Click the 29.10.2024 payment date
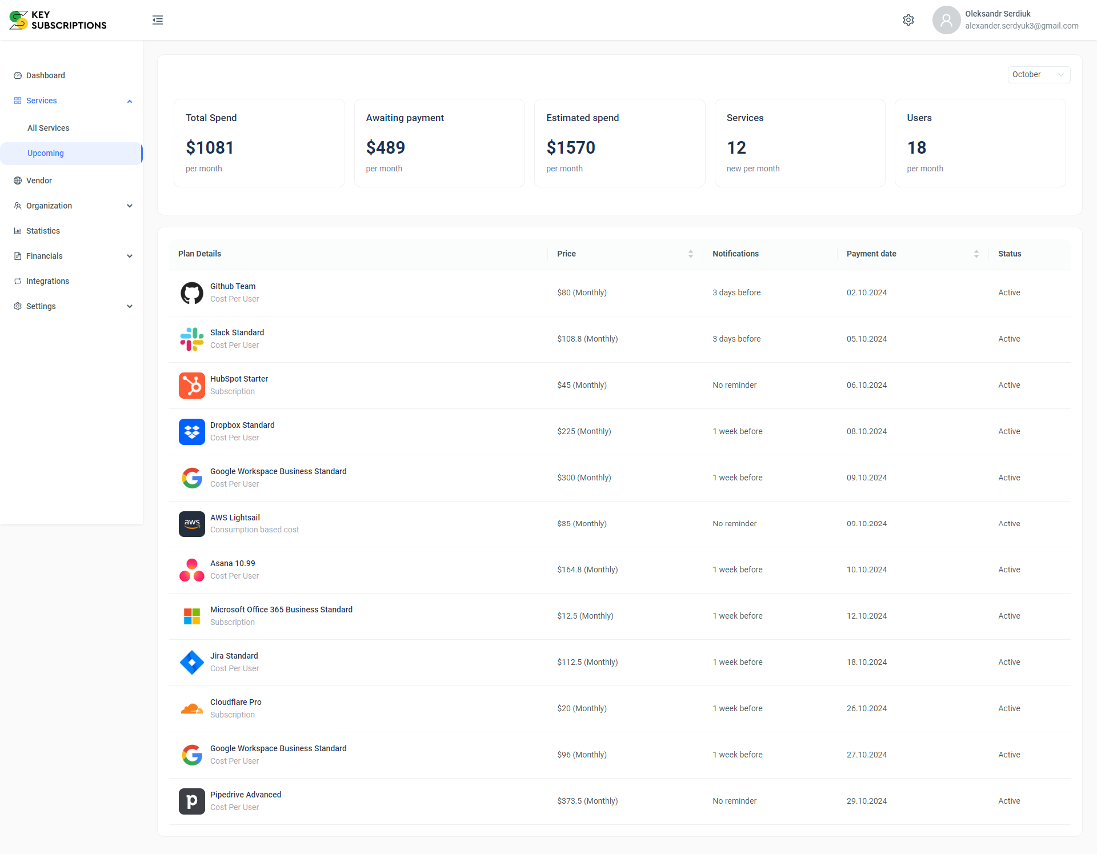Screen dimensions: 1097x854 click(x=867, y=801)
